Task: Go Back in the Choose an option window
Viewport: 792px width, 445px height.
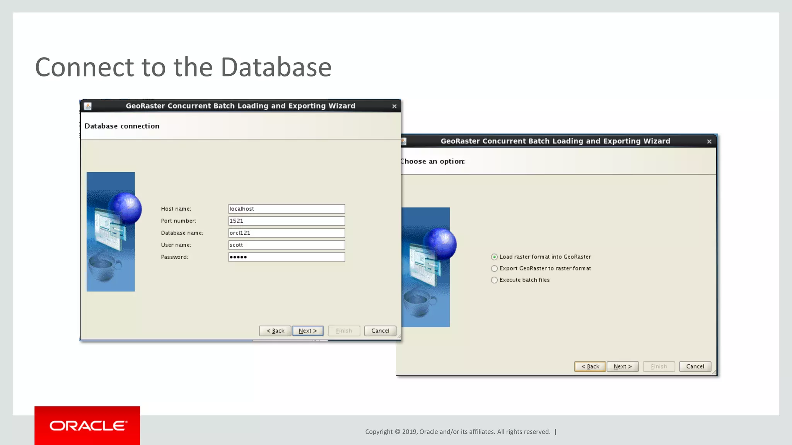Action: coord(590,366)
